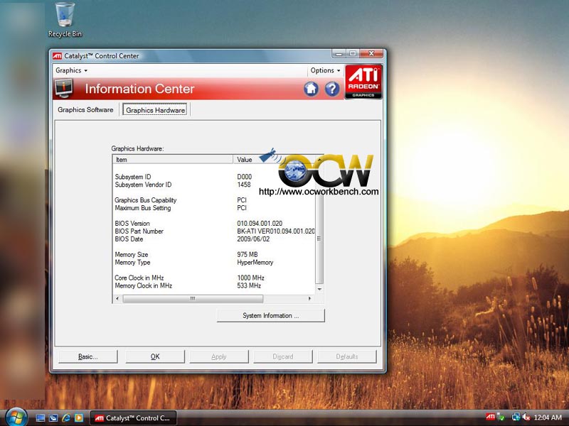569x426 pixels.
Task: Click the muted volume tray icon
Action: point(526,417)
